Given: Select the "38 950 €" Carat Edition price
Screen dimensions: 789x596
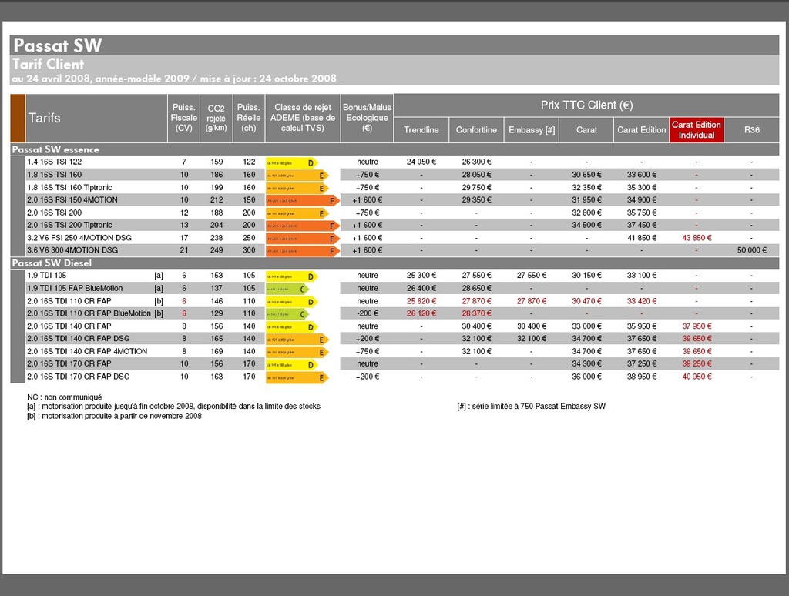Looking at the screenshot, I should [642, 377].
